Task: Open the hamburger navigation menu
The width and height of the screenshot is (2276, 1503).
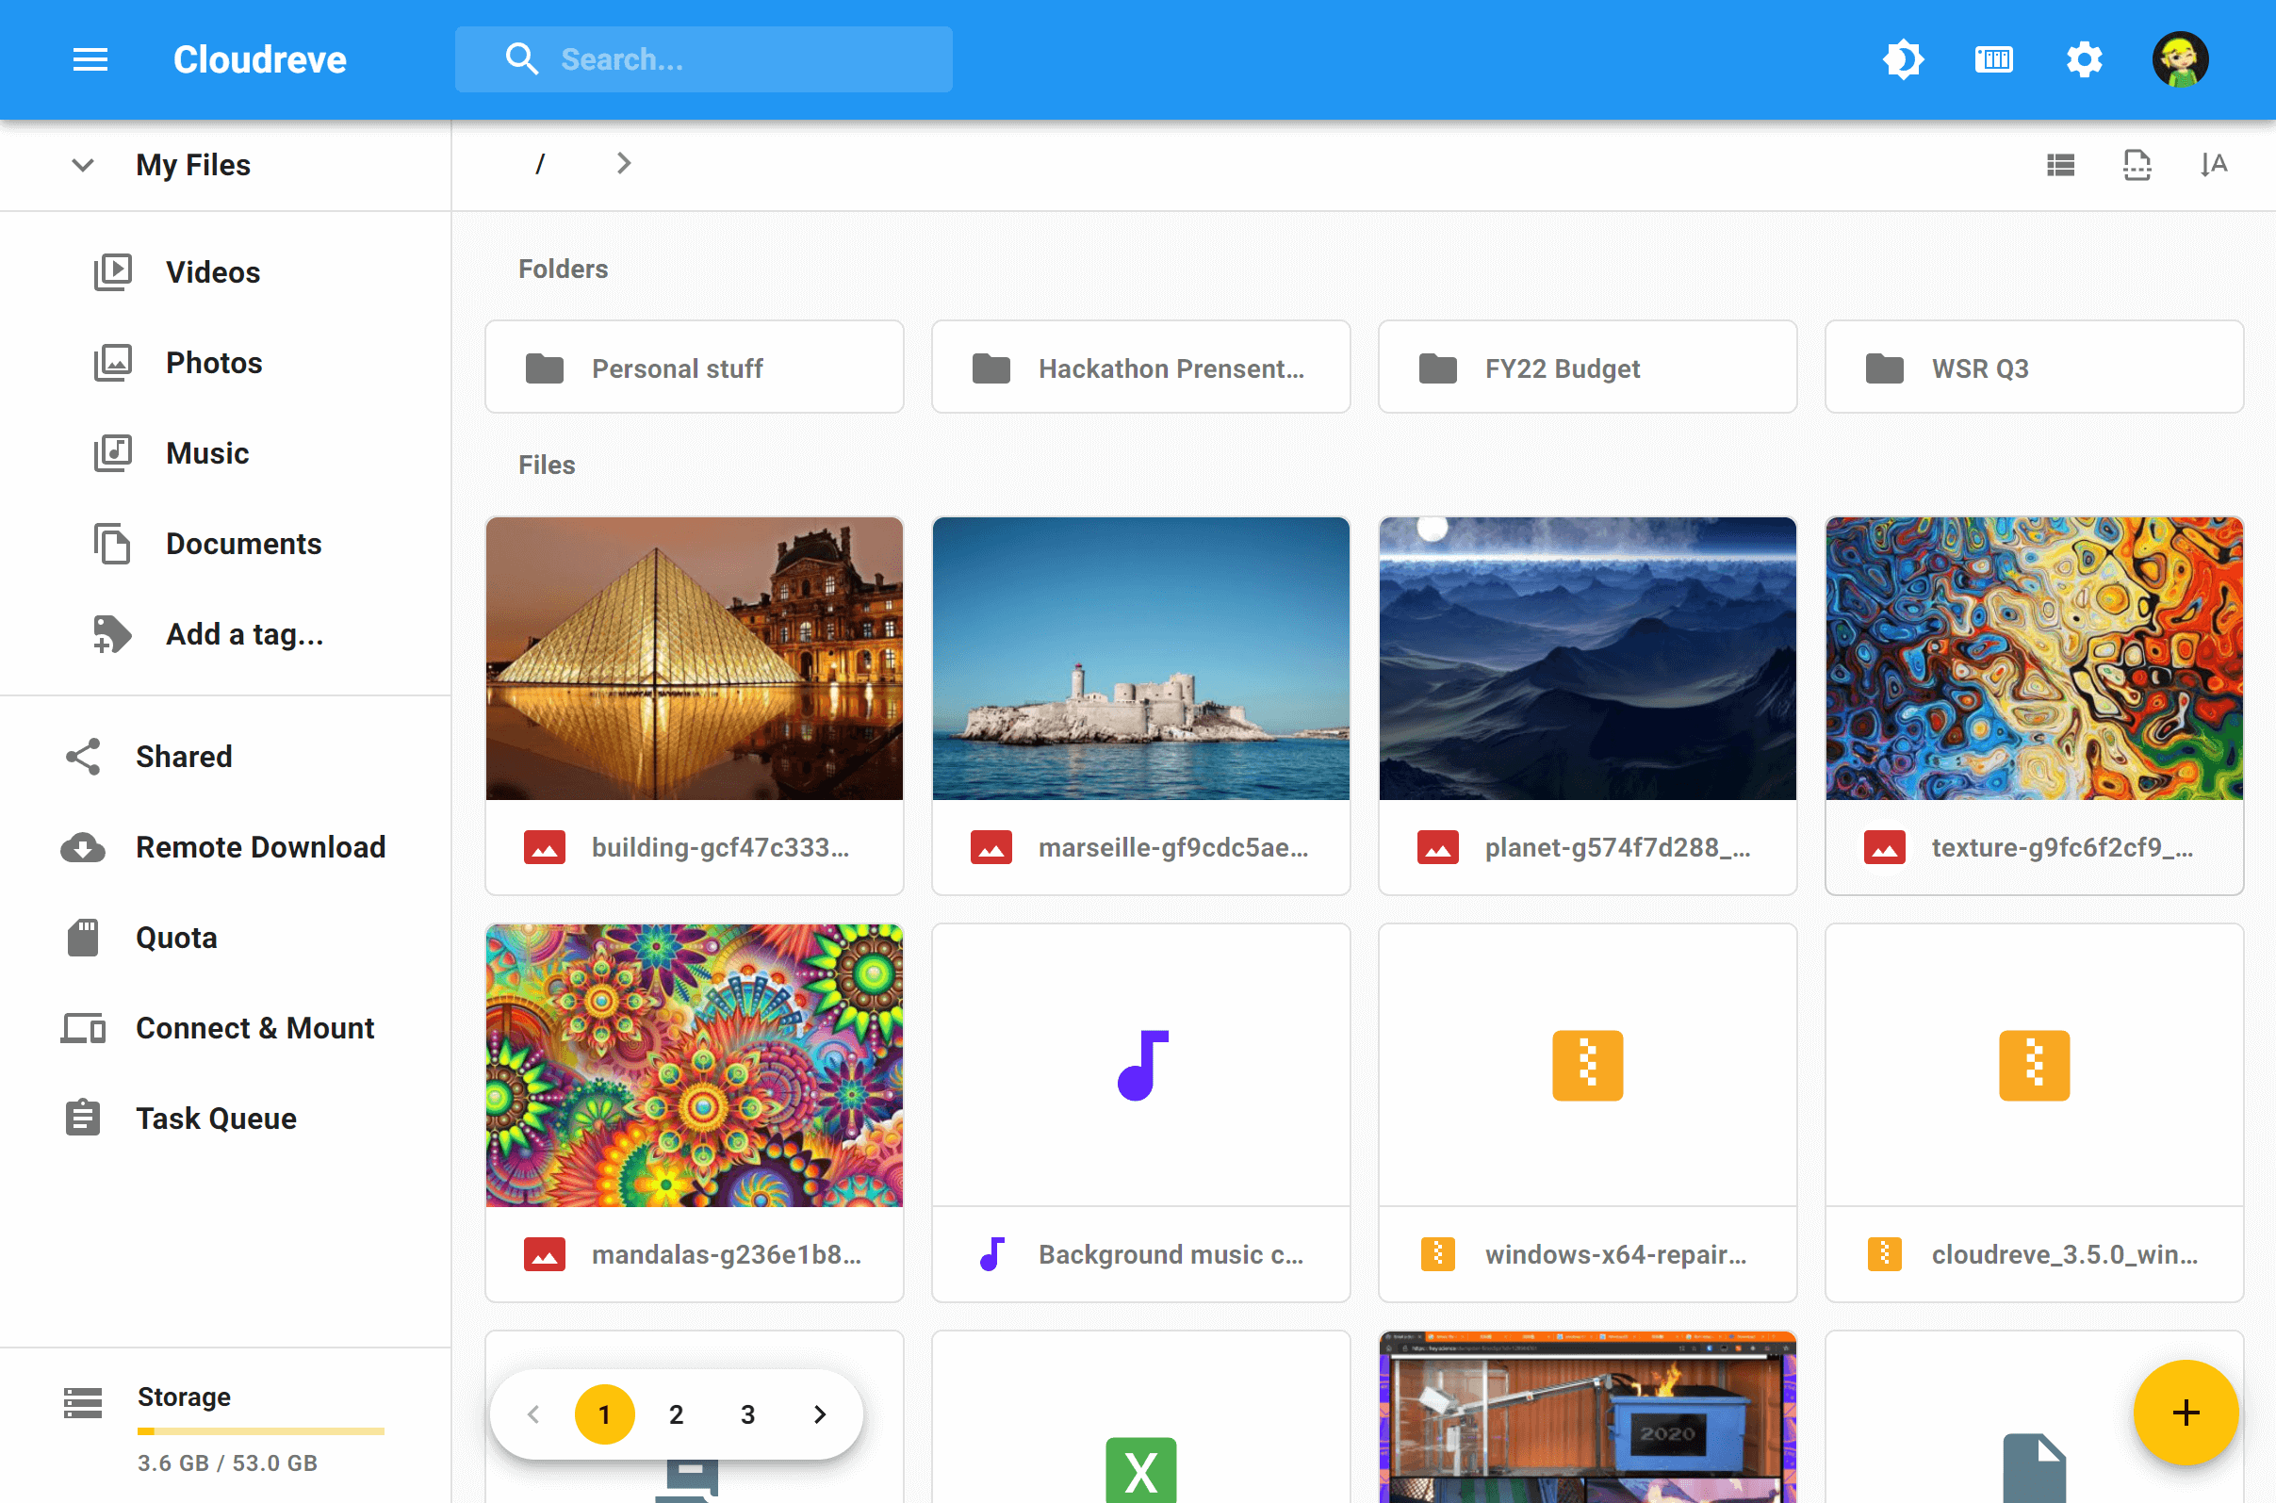Action: tap(90, 59)
